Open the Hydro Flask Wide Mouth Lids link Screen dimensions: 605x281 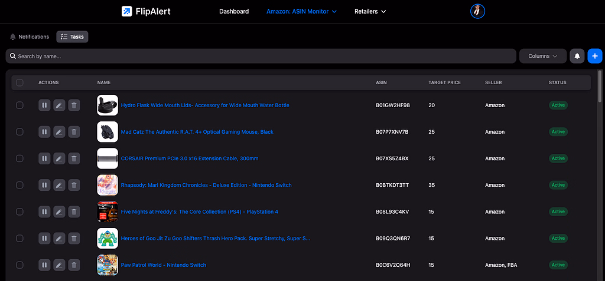(x=205, y=105)
